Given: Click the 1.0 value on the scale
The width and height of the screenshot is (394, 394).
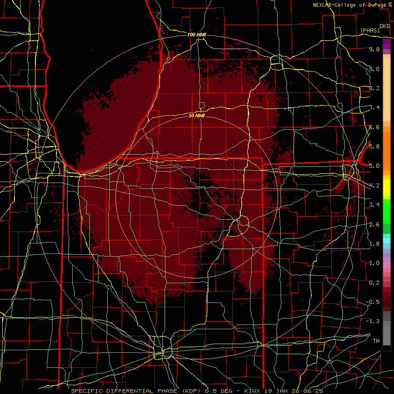Looking at the screenshot, I should click(x=374, y=263).
